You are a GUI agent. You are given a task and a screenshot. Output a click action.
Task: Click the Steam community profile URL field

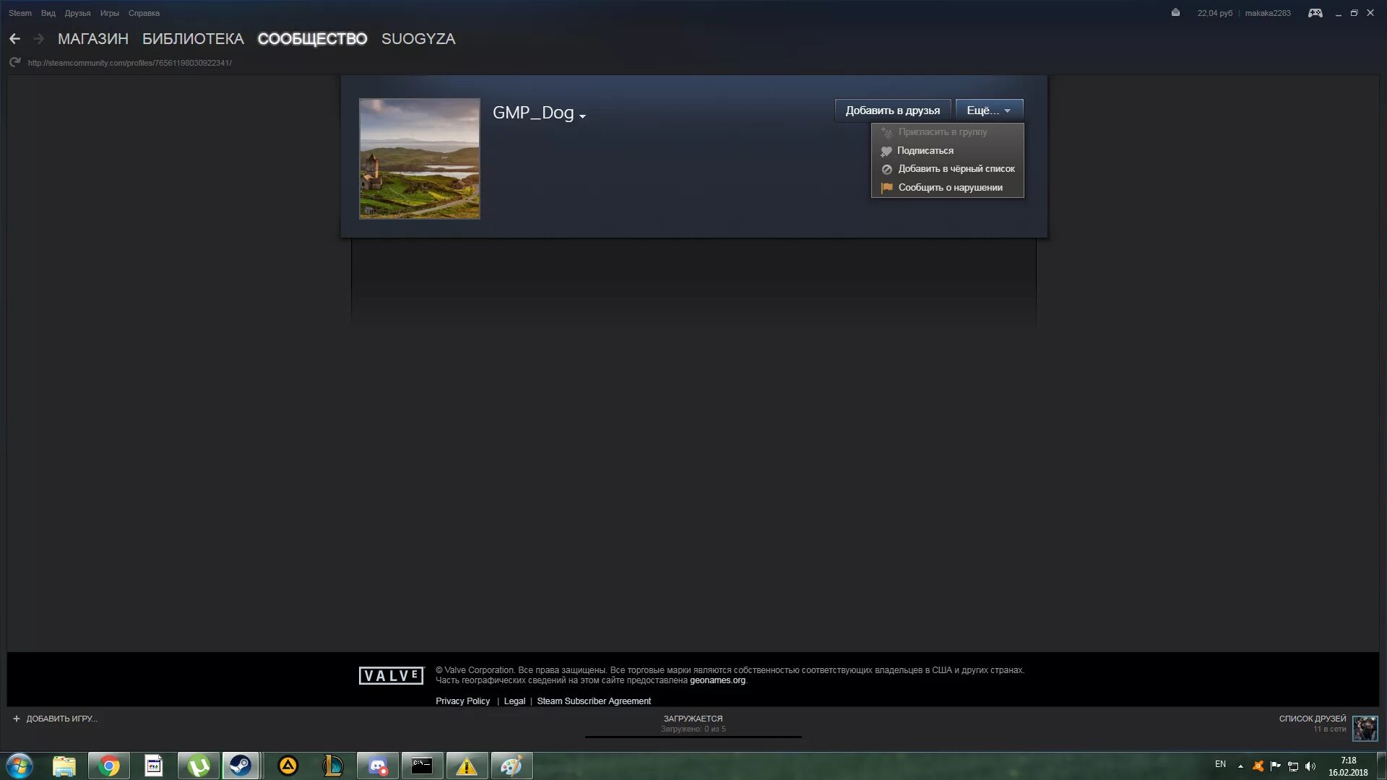click(129, 63)
